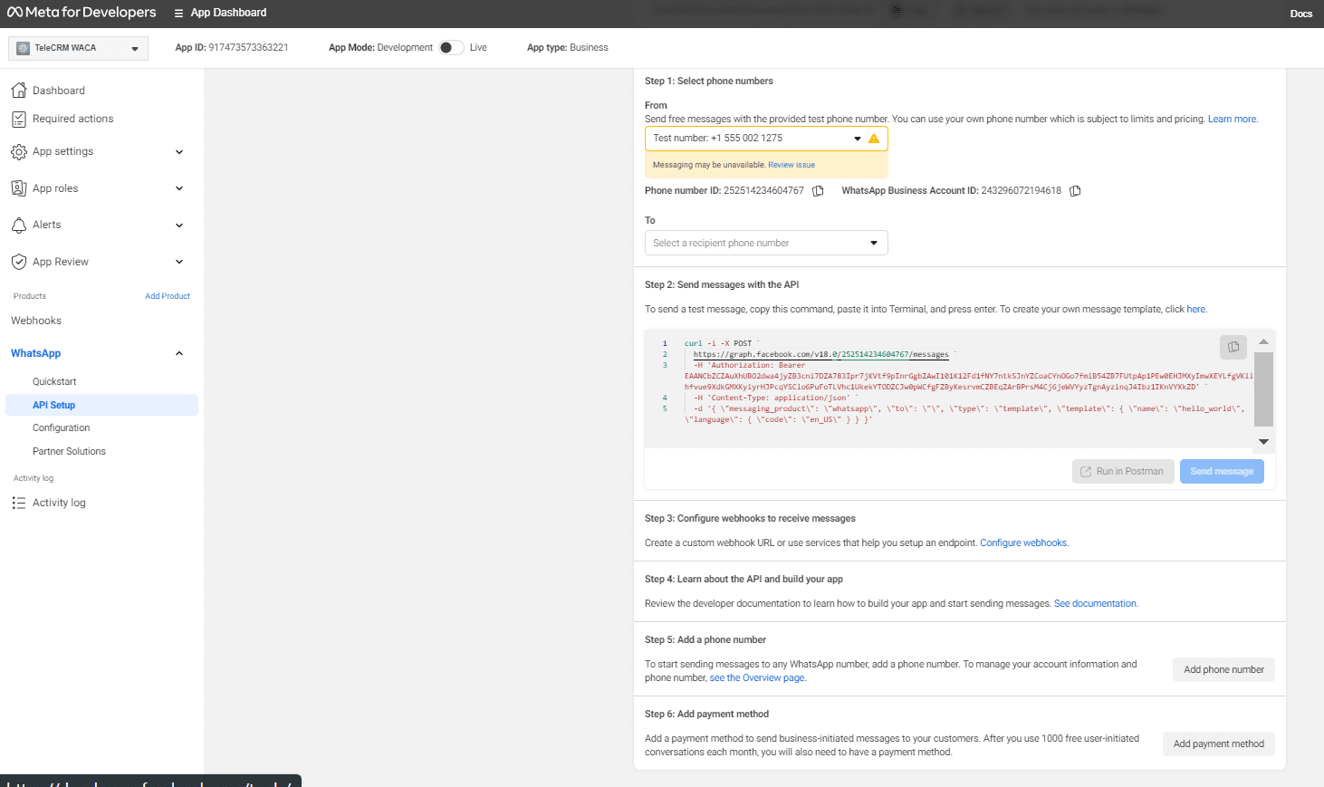The width and height of the screenshot is (1324, 787).
Task: Click the App type Business label
Action: click(x=568, y=48)
